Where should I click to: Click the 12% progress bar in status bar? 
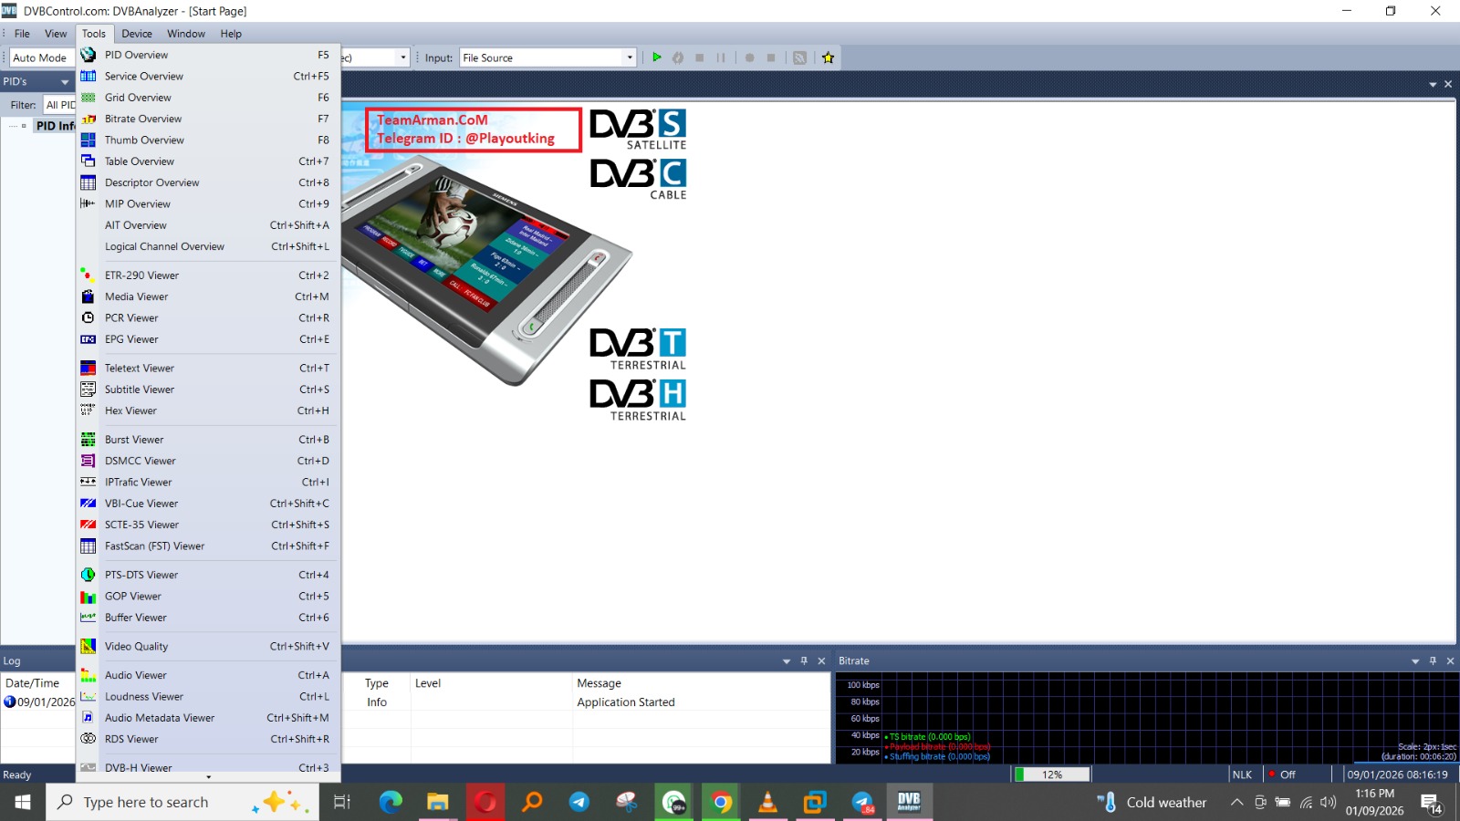coord(1052,774)
